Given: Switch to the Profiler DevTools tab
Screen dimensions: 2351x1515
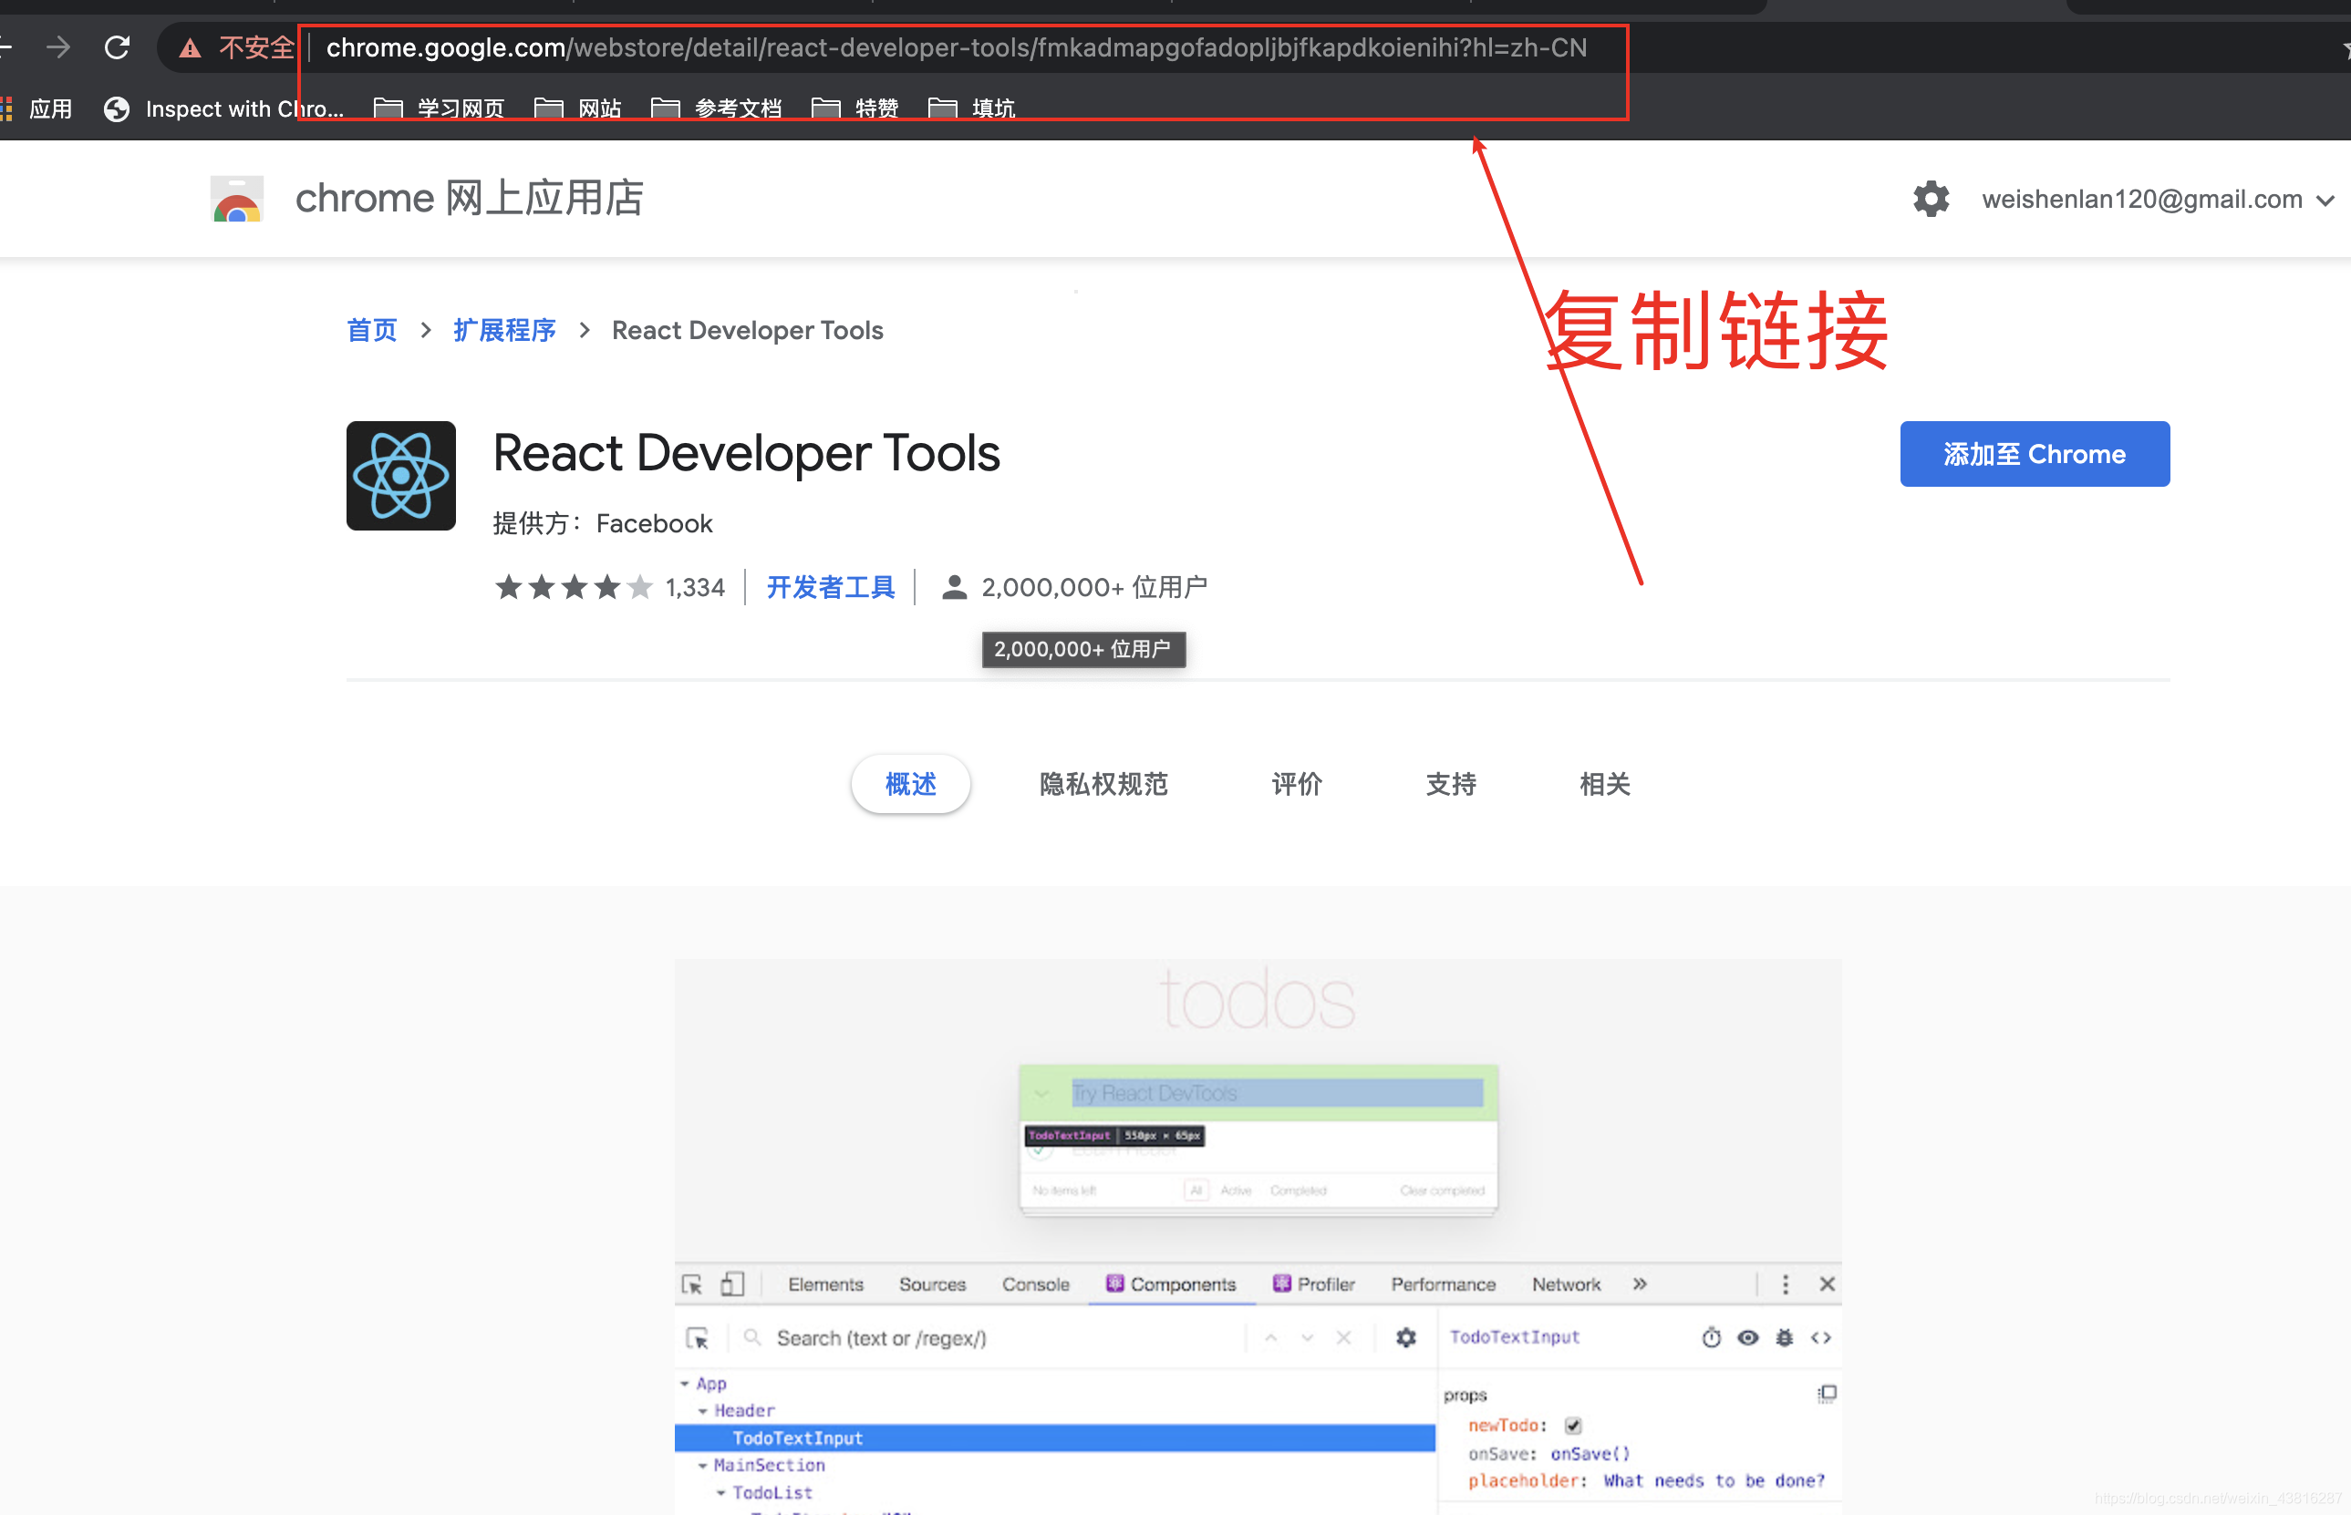Looking at the screenshot, I should [1314, 1284].
